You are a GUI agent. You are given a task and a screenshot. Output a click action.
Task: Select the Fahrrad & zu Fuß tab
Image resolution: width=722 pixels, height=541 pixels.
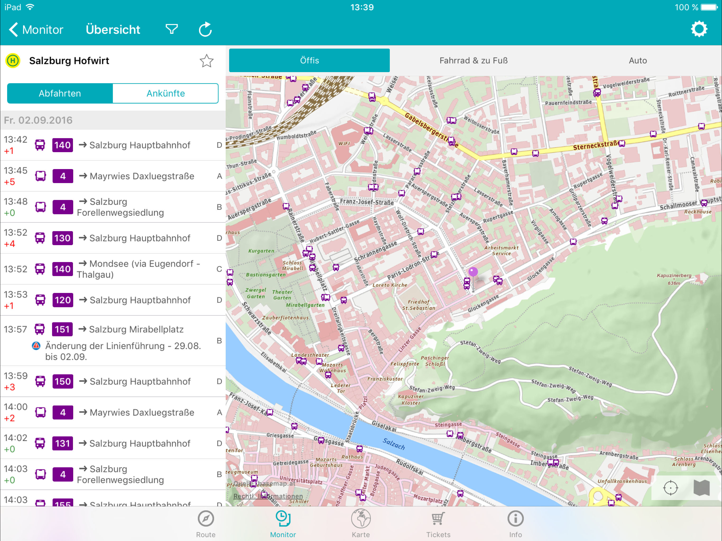pos(473,60)
